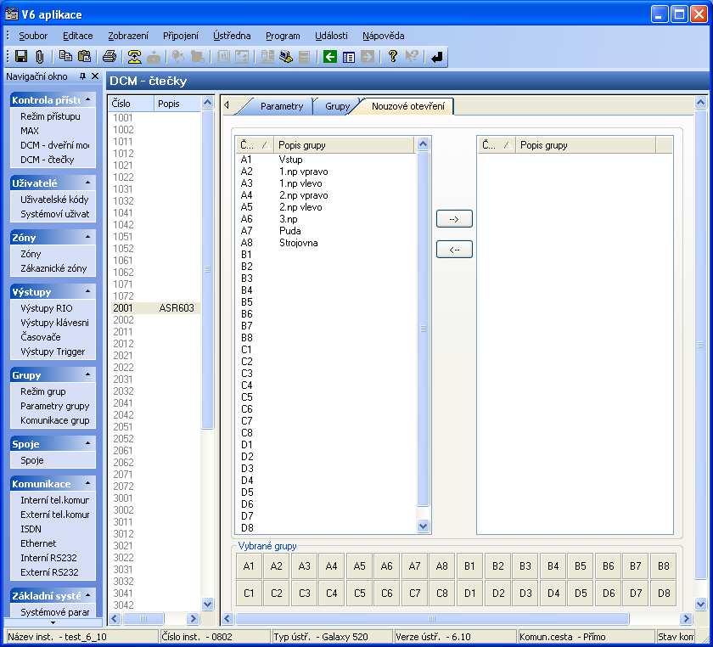Image resolution: width=713 pixels, height=647 pixels.
Task: Open the Zobrazení menu
Action: click(x=128, y=36)
